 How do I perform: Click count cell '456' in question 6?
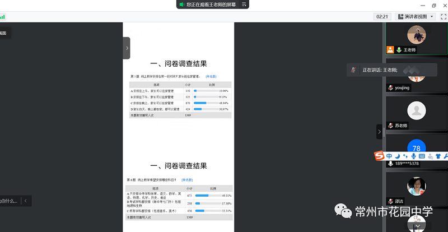[189, 211]
